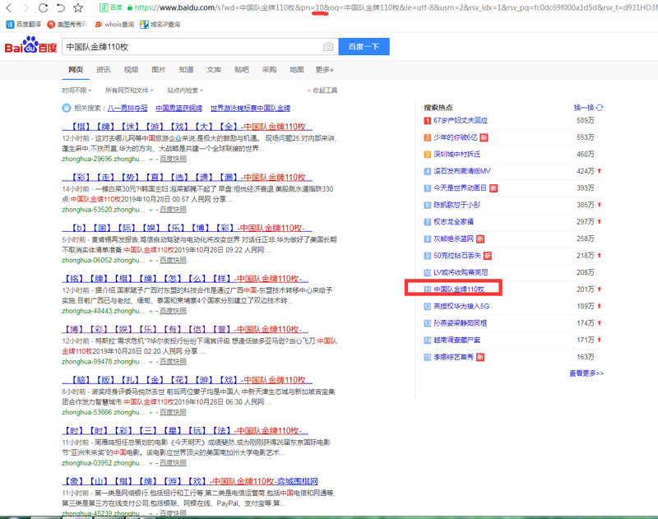The width and height of the screenshot is (658, 519).
Task: Click the green 百度 site badge in address bar
Action: click(111, 7)
